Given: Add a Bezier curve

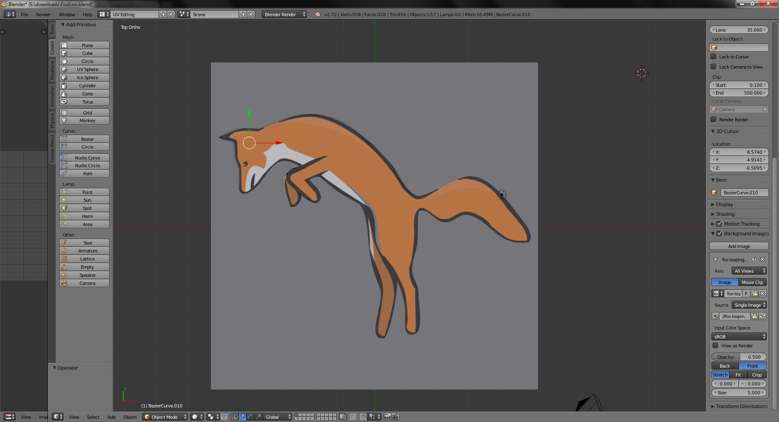Looking at the screenshot, I should tap(84, 139).
